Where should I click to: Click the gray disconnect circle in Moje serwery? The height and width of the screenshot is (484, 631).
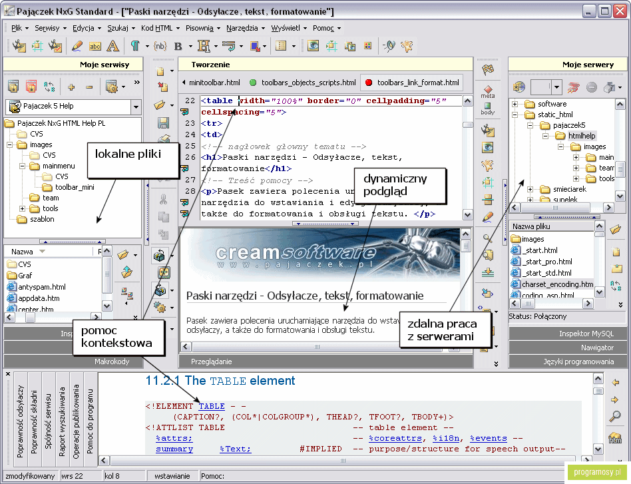tap(591, 87)
